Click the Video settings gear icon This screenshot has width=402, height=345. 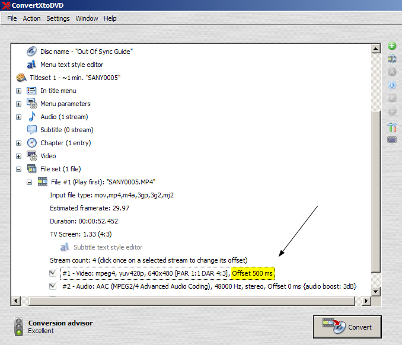pos(32,156)
